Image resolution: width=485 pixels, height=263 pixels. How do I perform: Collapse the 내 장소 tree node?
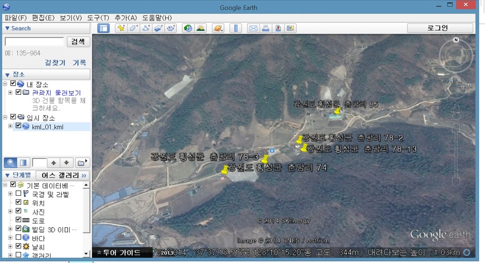pyautogui.click(x=5, y=84)
